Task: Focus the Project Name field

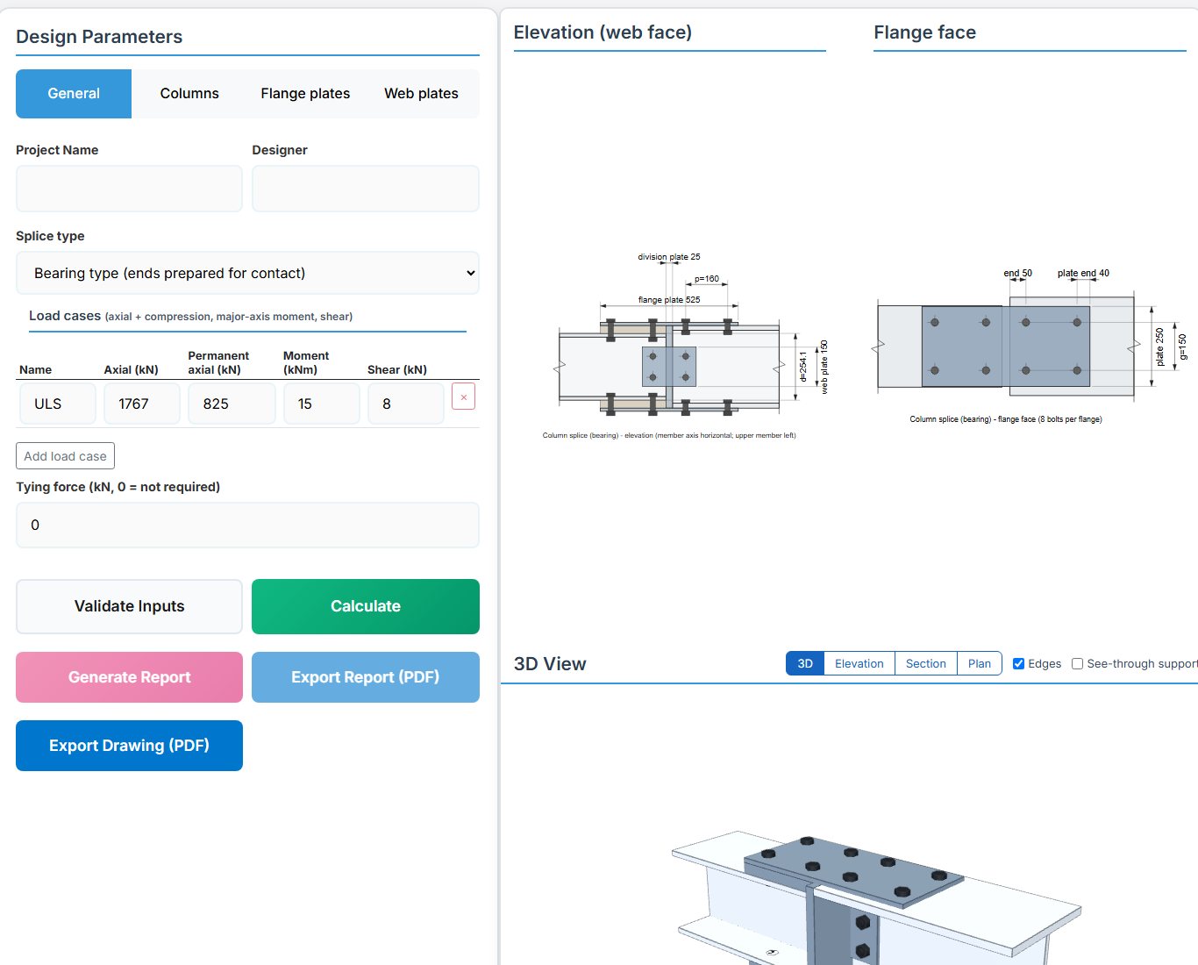Action: [129, 189]
